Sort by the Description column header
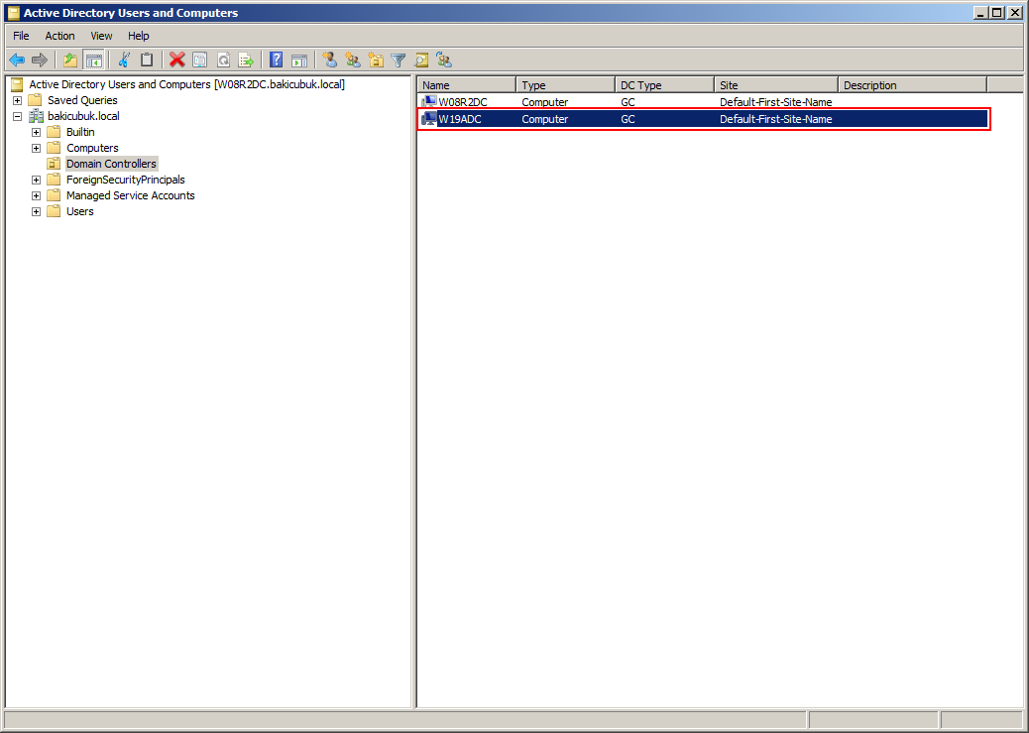The width and height of the screenshot is (1029, 733). [913, 85]
